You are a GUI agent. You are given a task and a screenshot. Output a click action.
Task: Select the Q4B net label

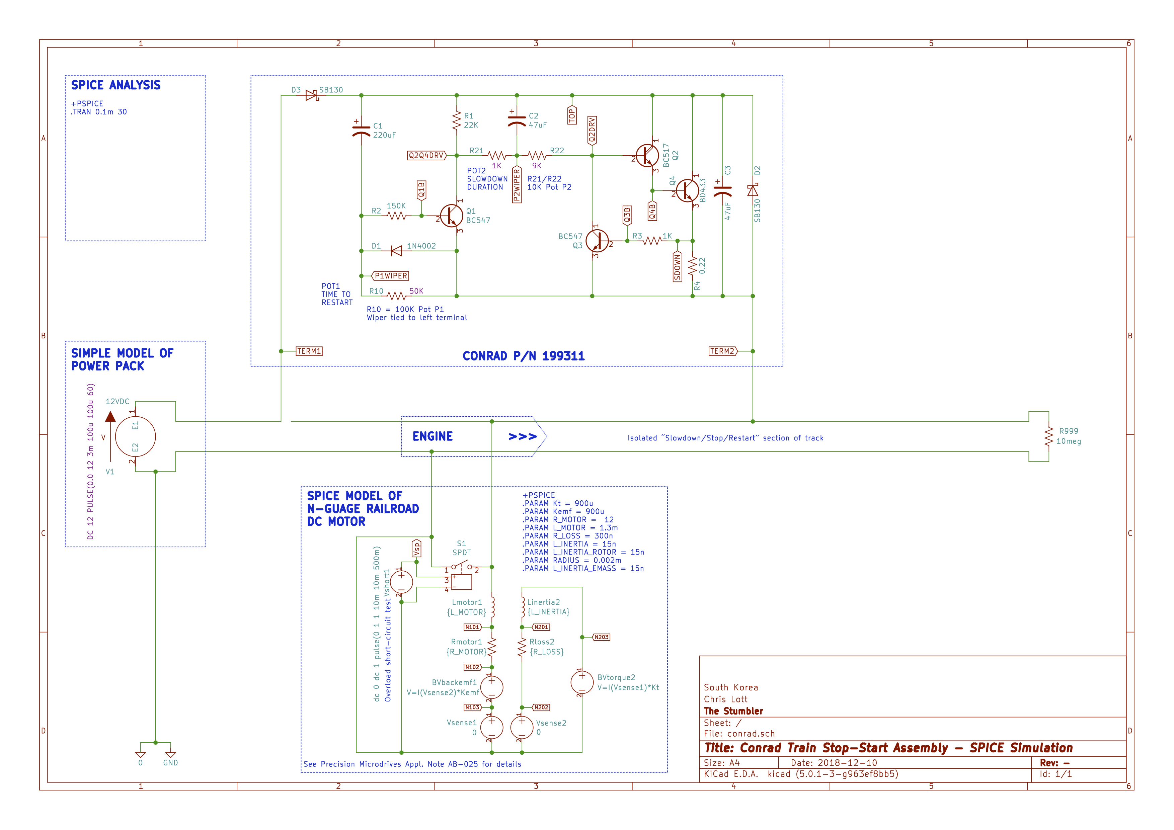652,211
